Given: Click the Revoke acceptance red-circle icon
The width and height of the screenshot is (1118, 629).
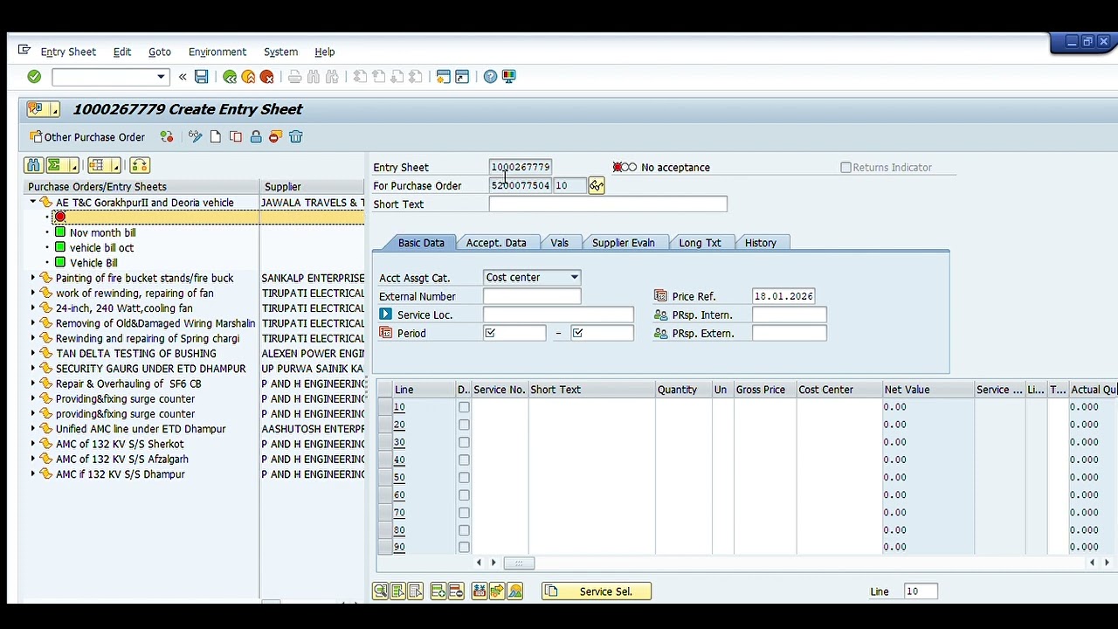Looking at the screenshot, I should tap(275, 136).
